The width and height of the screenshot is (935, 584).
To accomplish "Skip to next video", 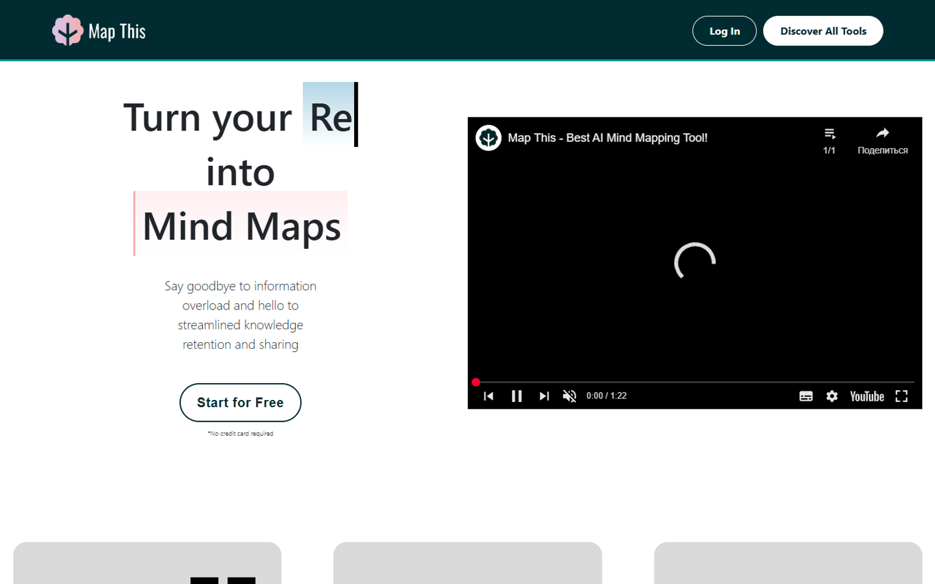I will pos(544,396).
